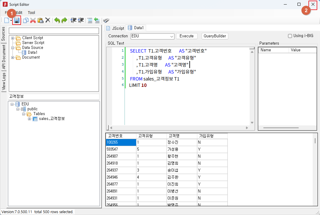
Task: Click the Delete X toolbar icon
Action: coord(48,20)
